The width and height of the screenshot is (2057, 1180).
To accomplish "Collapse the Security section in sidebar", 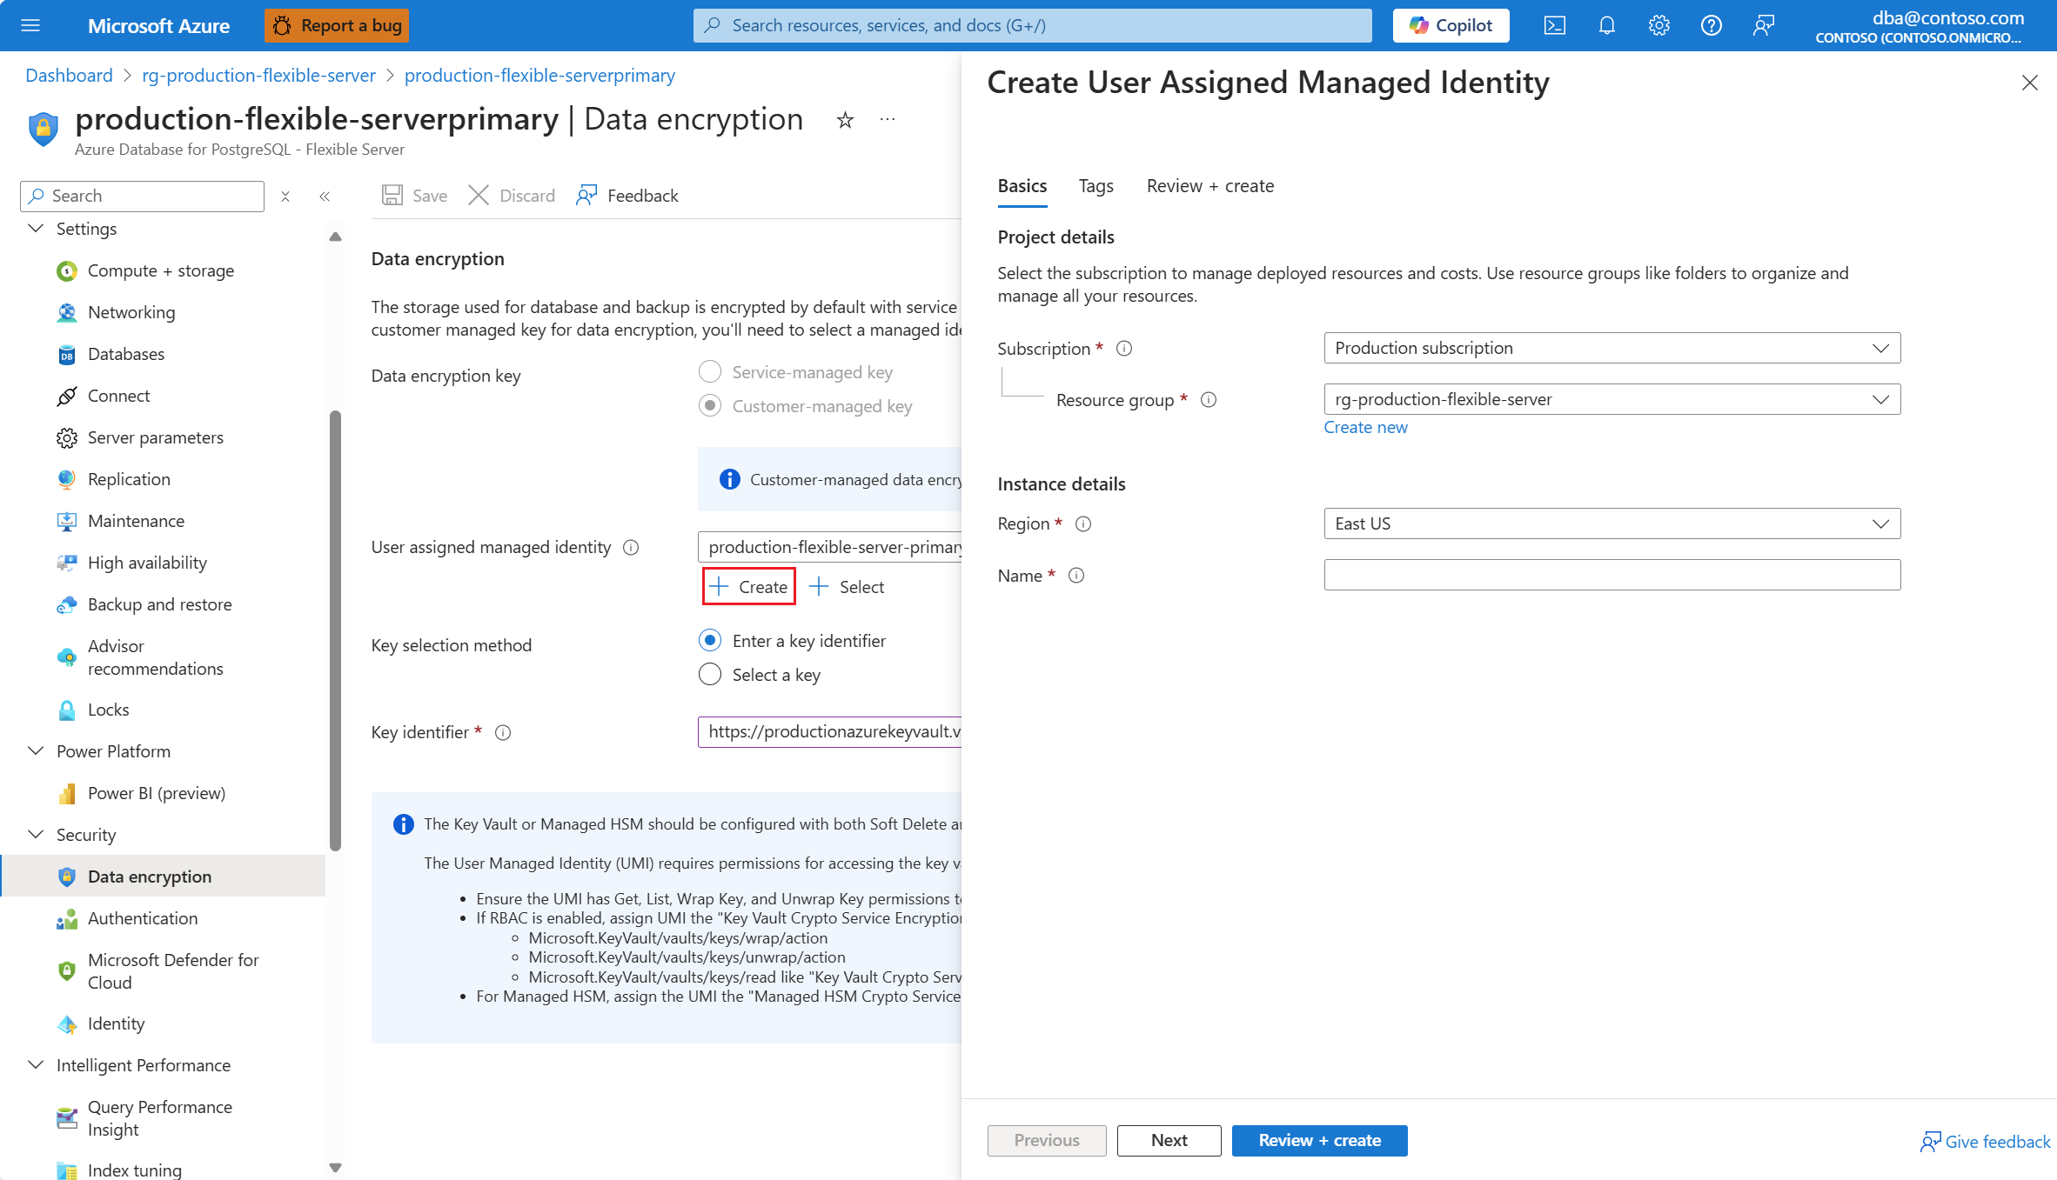I will point(37,835).
